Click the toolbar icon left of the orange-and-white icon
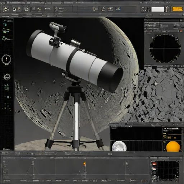The width and height of the screenshot is (184, 184). [x=103, y=9]
